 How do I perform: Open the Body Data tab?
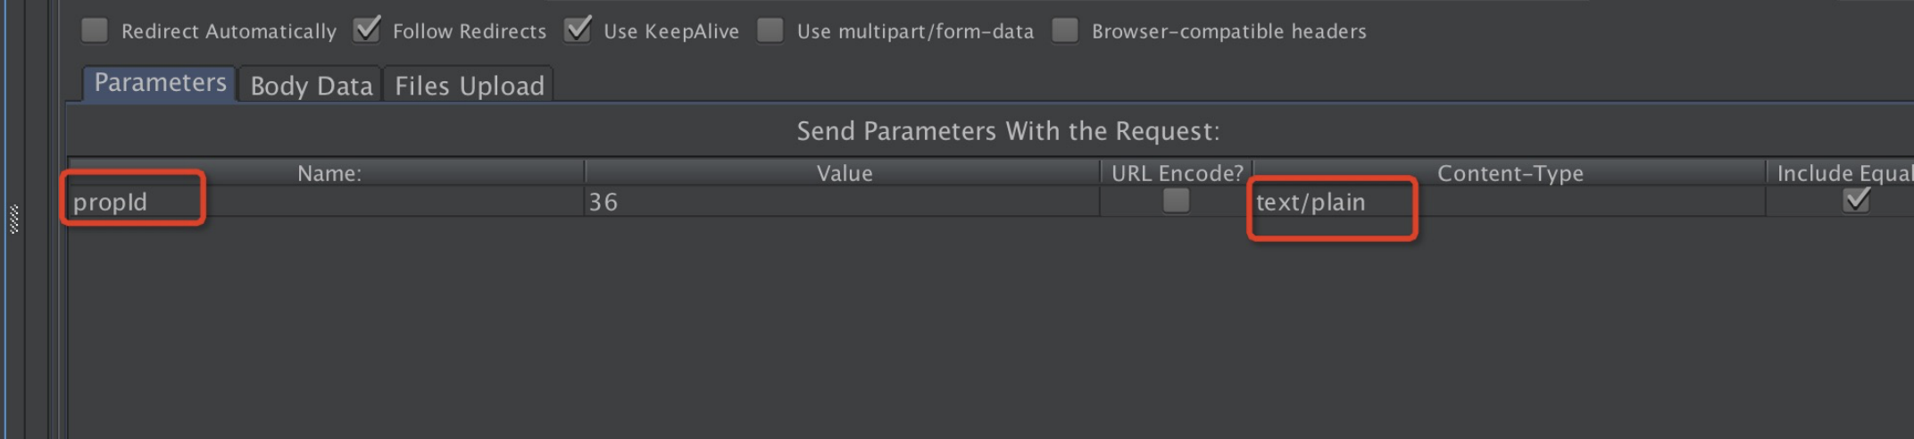pyautogui.click(x=311, y=86)
